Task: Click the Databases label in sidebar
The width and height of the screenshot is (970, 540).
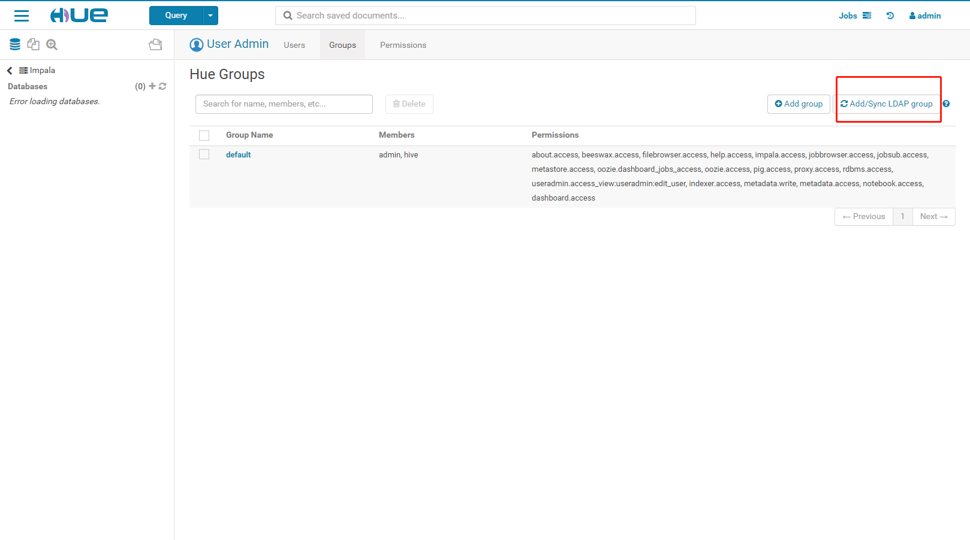Action: click(28, 86)
